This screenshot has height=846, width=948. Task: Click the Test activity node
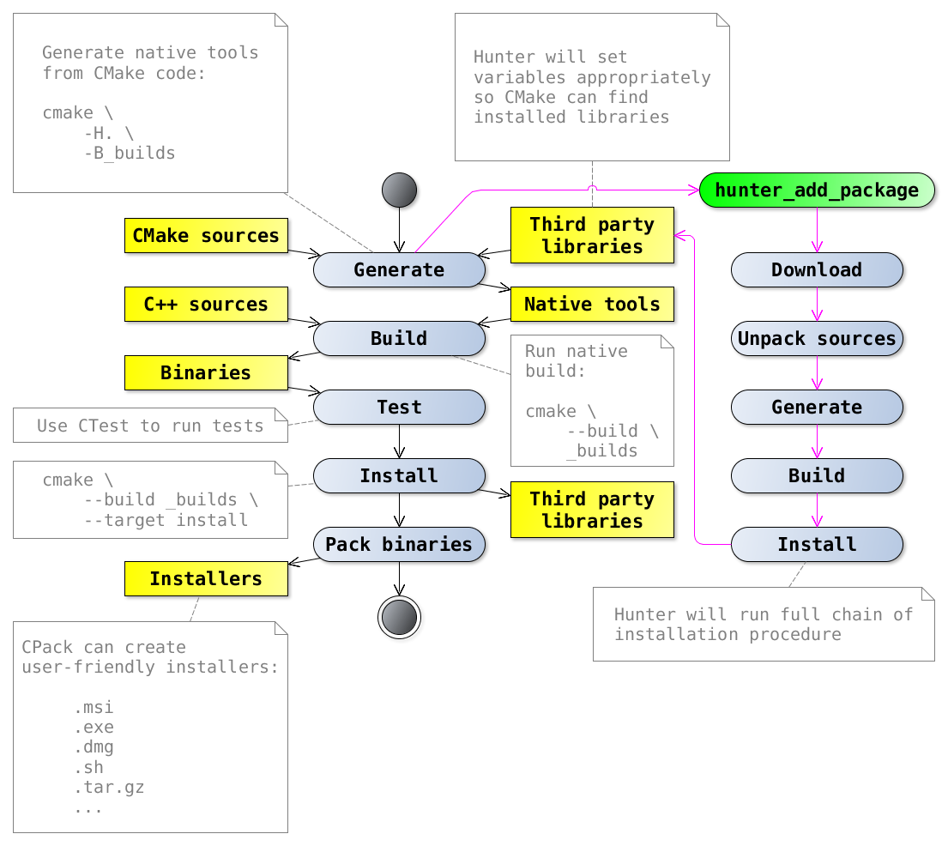399,407
